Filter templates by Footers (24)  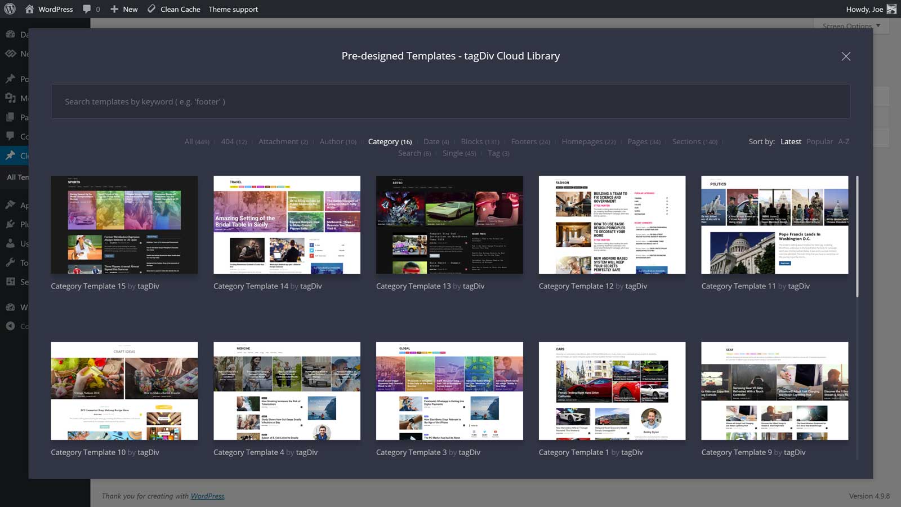coord(530,141)
